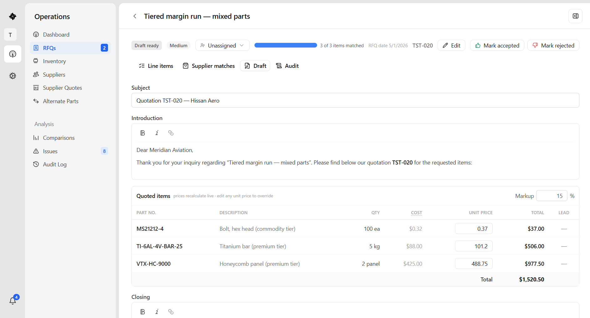The image size is (590, 318).
Task: Click the Draft ready status badge
Action: 146,46
